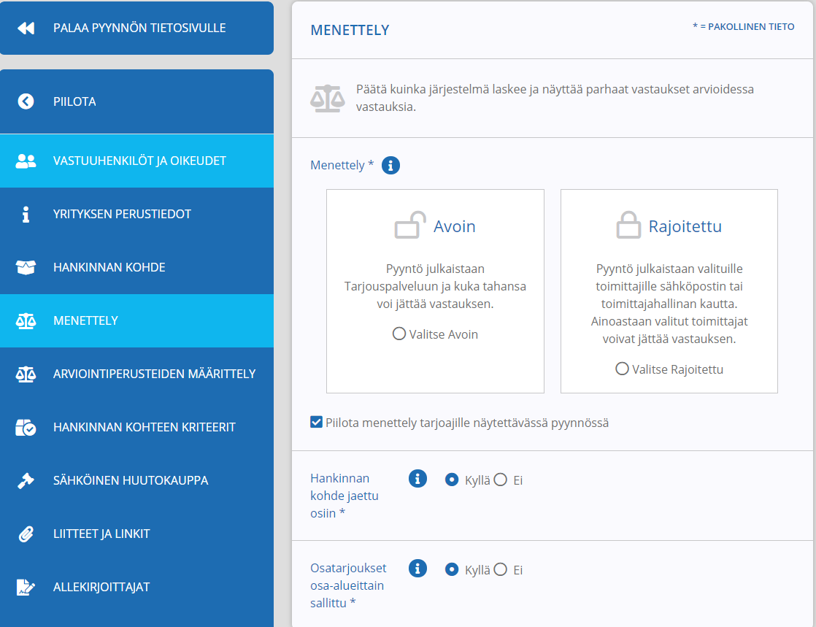
Task: Select the Valitse Avoin radio button
Action: click(x=399, y=334)
